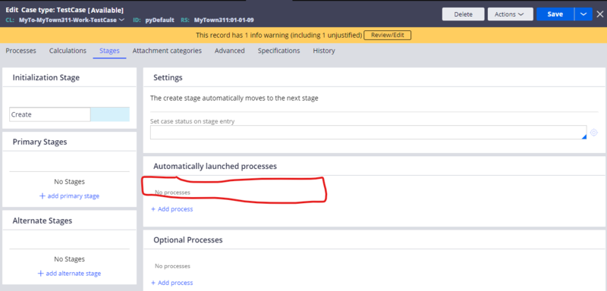View the History tab
Viewport: 607px width, 291px height.
point(324,51)
